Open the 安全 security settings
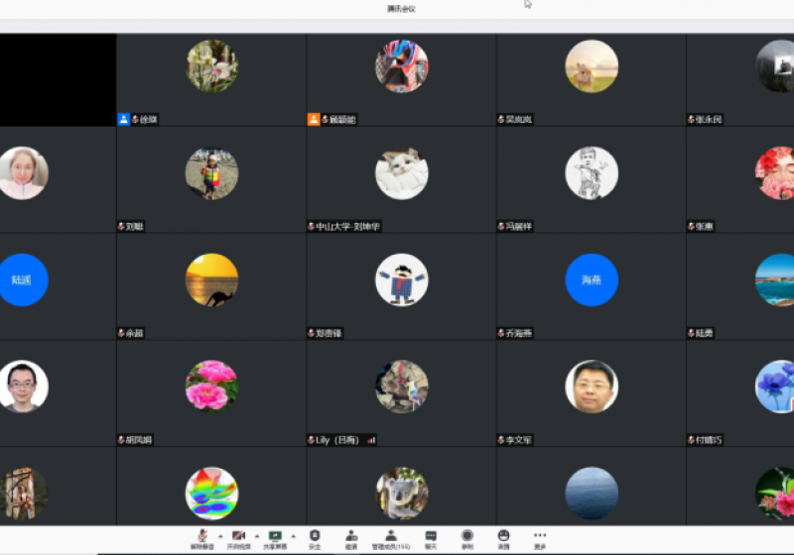 (x=315, y=536)
